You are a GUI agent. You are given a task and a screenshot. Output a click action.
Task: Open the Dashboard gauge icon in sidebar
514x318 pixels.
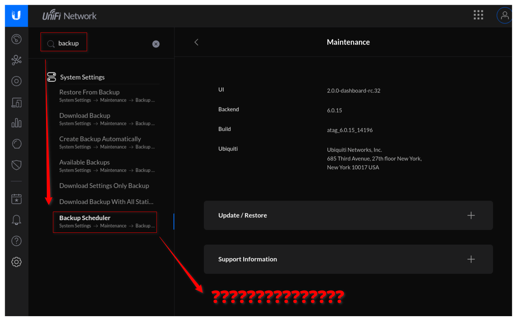tap(16, 39)
